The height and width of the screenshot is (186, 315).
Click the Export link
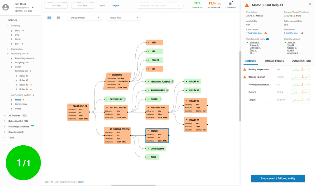[116, 6]
